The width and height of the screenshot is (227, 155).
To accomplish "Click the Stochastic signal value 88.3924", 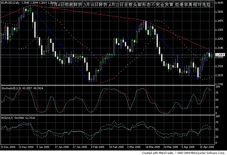I will (x=38, y=88).
